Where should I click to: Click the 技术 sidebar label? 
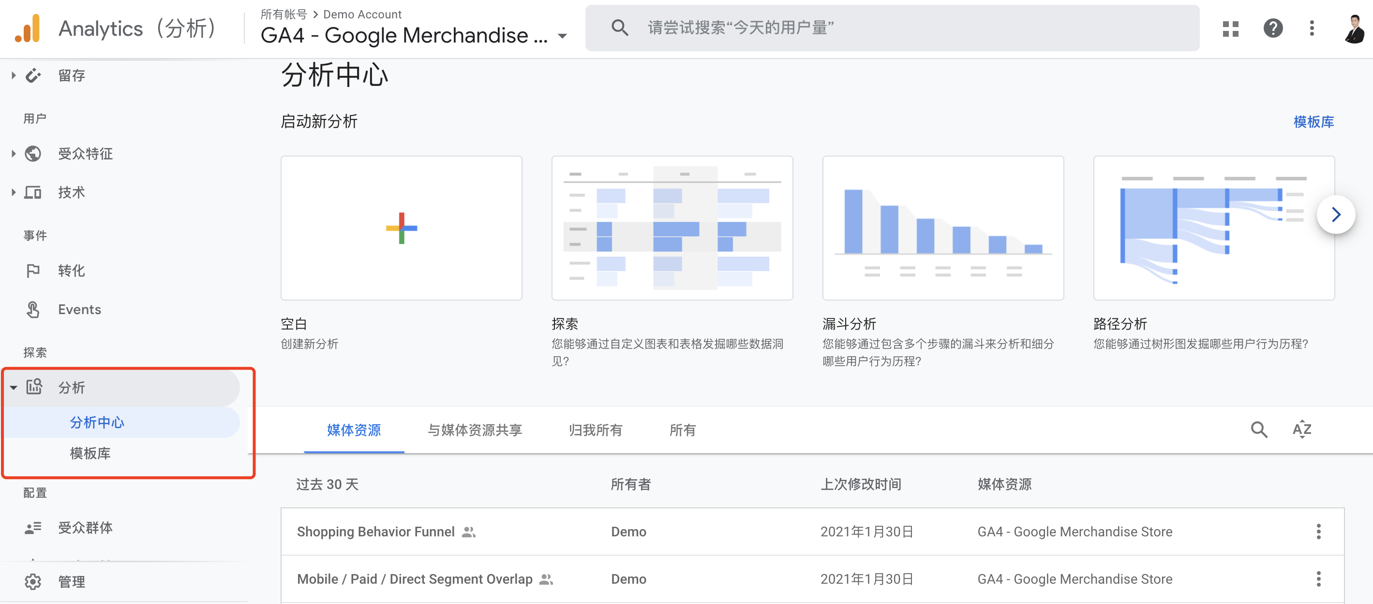click(x=72, y=192)
